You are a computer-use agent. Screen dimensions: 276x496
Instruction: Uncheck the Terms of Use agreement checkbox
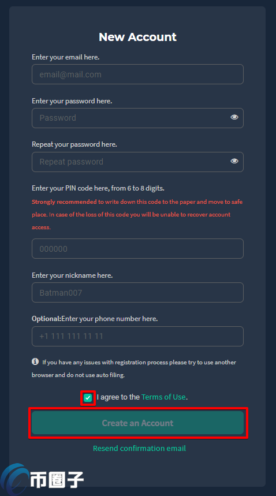[x=88, y=398]
